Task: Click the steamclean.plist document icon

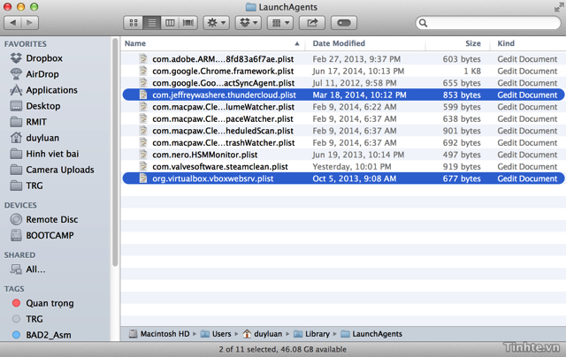Action: [x=143, y=166]
